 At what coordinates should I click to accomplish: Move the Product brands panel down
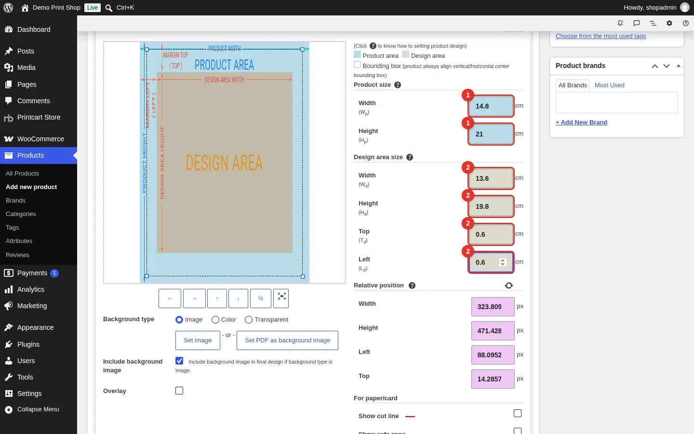pyautogui.click(x=667, y=66)
